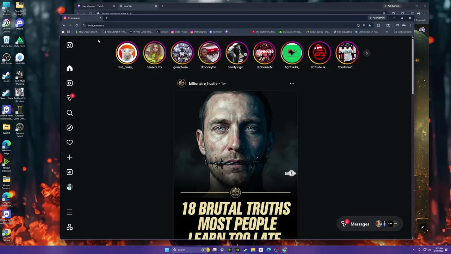Advance carousel with Swipe arrow on post
The width and height of the screenshot is (451, 254).
(x=290, y=173)
